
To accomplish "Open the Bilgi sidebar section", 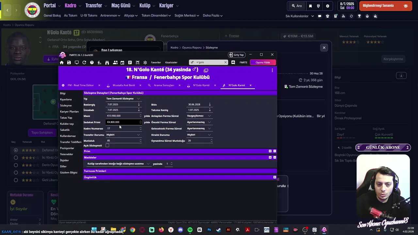I will point(63,93).
